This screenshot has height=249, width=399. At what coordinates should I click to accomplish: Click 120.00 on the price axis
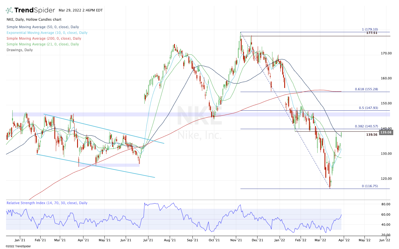[387, 179]
